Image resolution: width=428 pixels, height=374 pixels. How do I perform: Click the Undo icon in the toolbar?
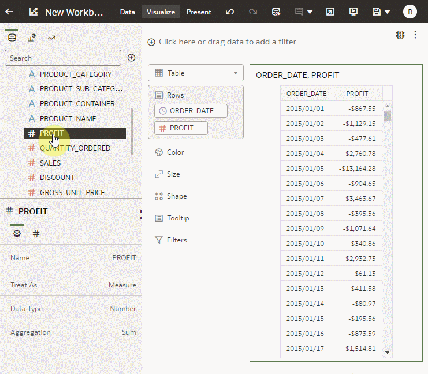pos(230,12)
